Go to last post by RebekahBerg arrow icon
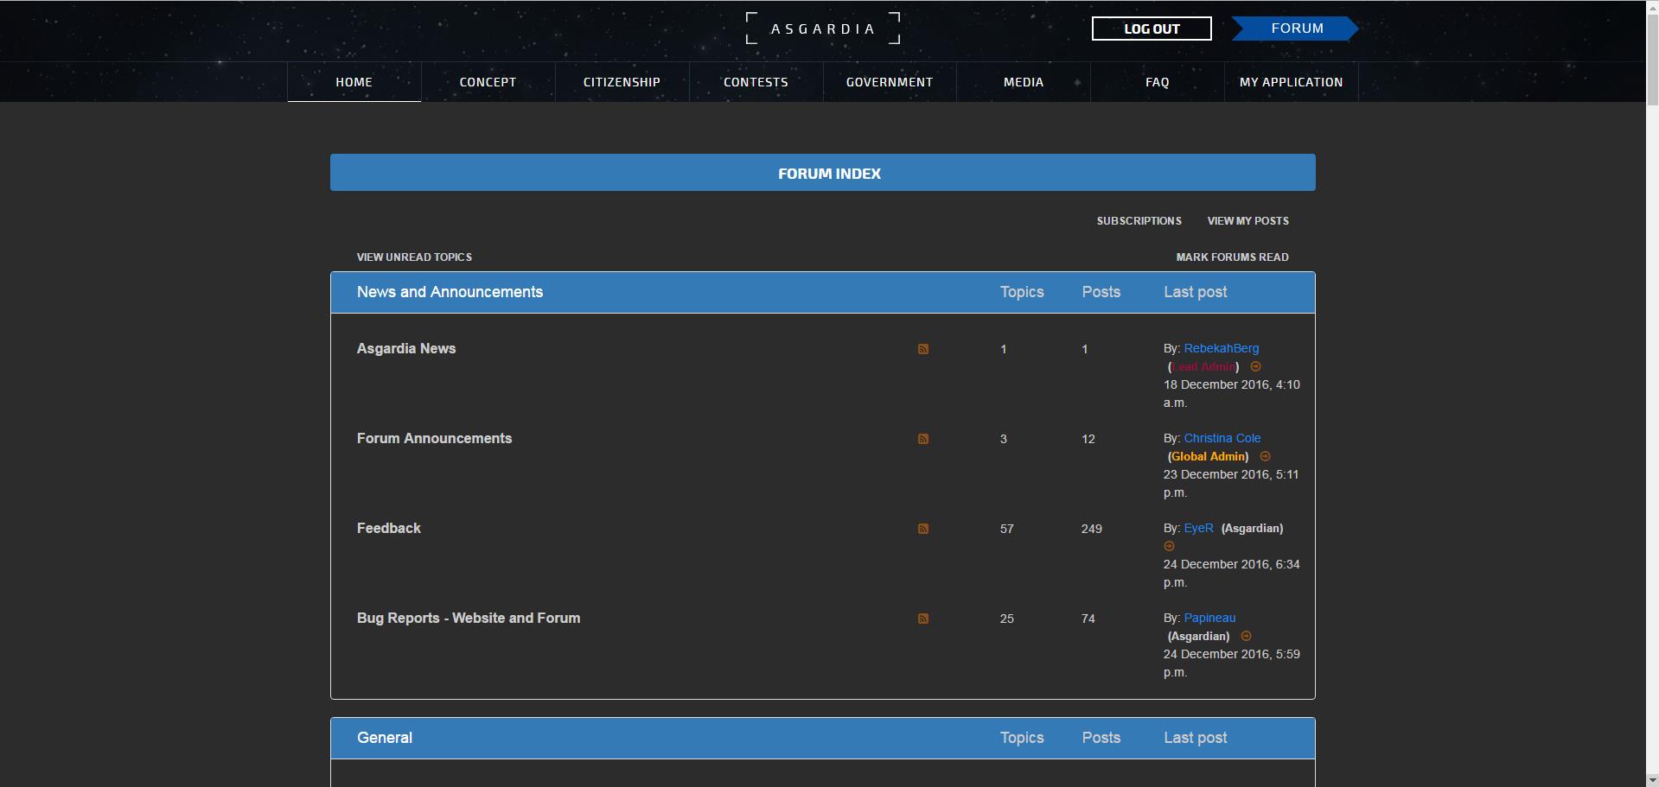The width and height of the screenshot is (1659, 787). [1256, 366]
